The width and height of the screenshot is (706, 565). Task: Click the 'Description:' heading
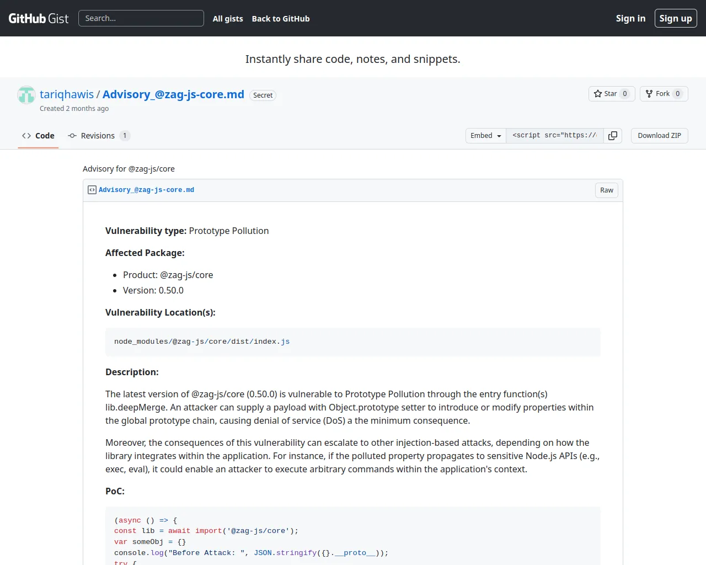[132, 372]
